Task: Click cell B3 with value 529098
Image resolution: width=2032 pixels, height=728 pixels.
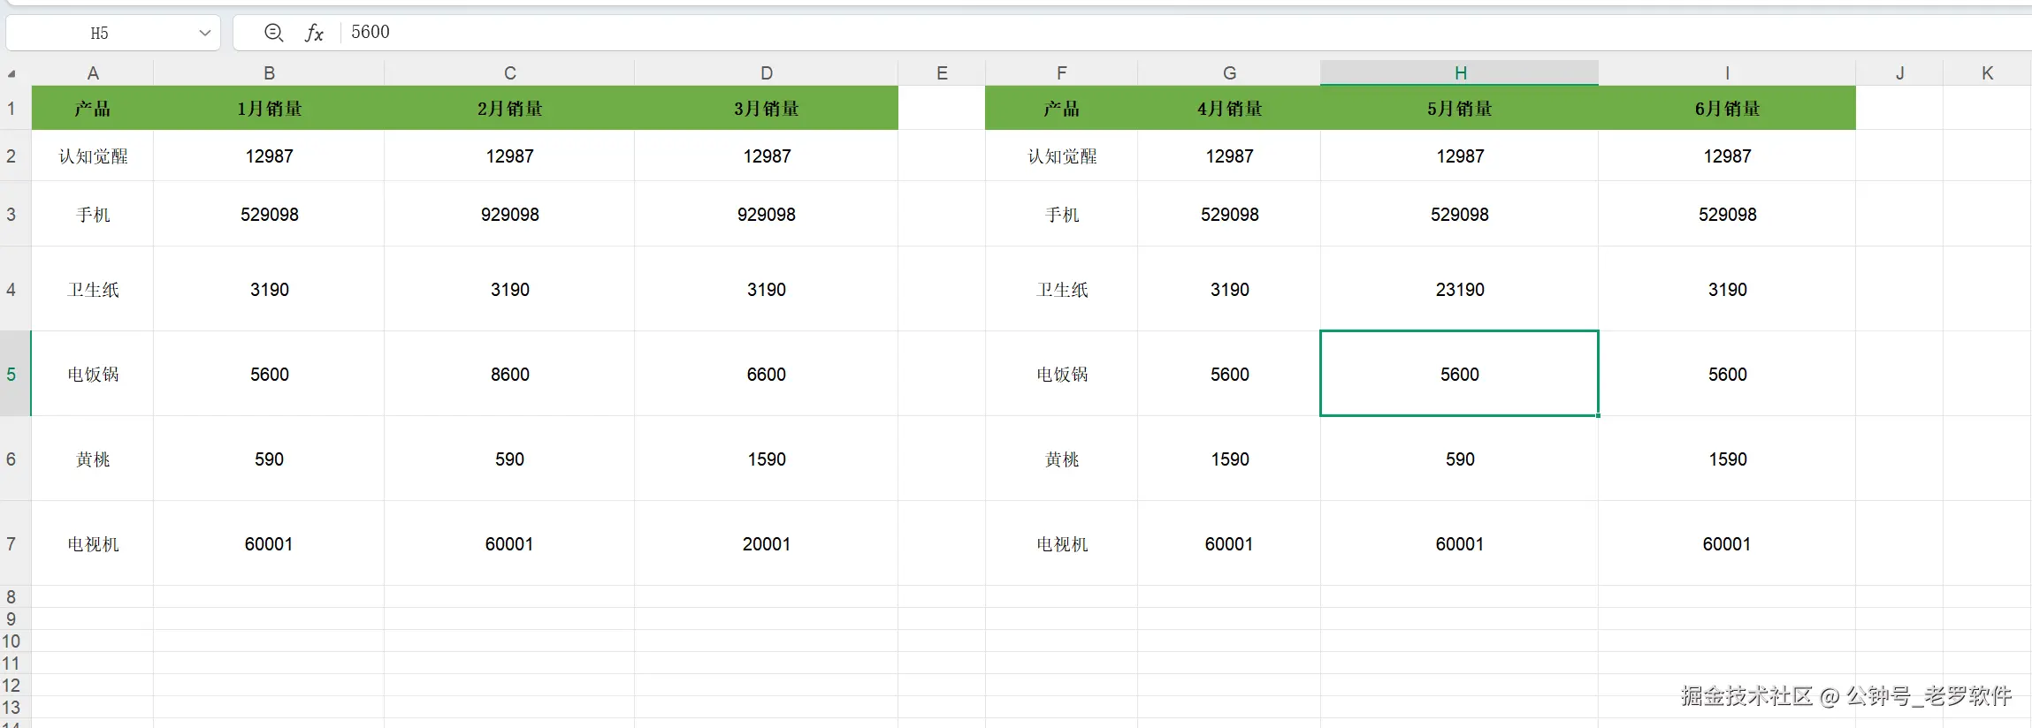Action: [269, 215]
